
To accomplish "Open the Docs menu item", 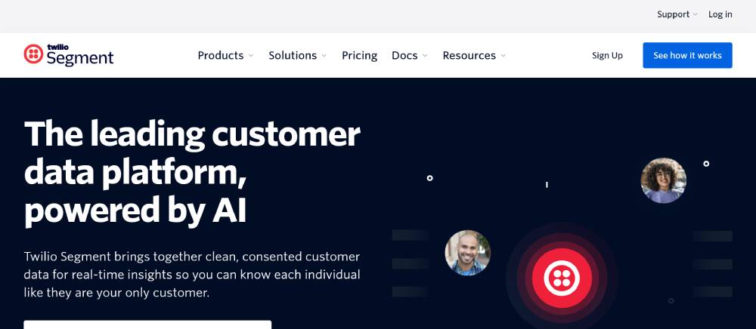I will (x=404, y=55).
